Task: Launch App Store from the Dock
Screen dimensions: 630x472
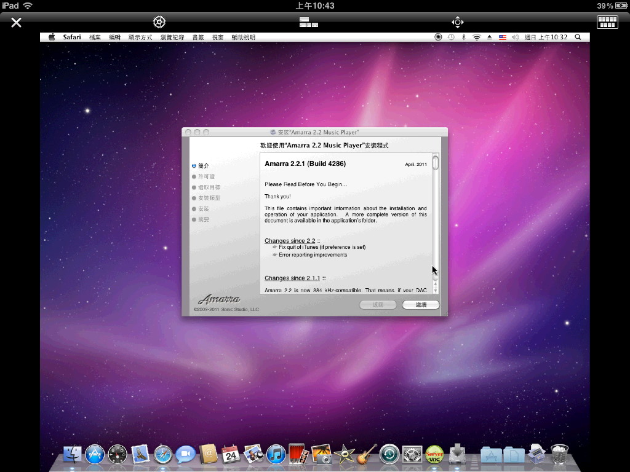Action: (x=95, y=455)
